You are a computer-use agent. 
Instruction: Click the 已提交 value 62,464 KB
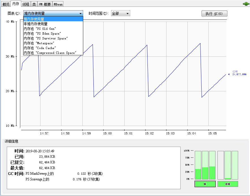point(47,162)
